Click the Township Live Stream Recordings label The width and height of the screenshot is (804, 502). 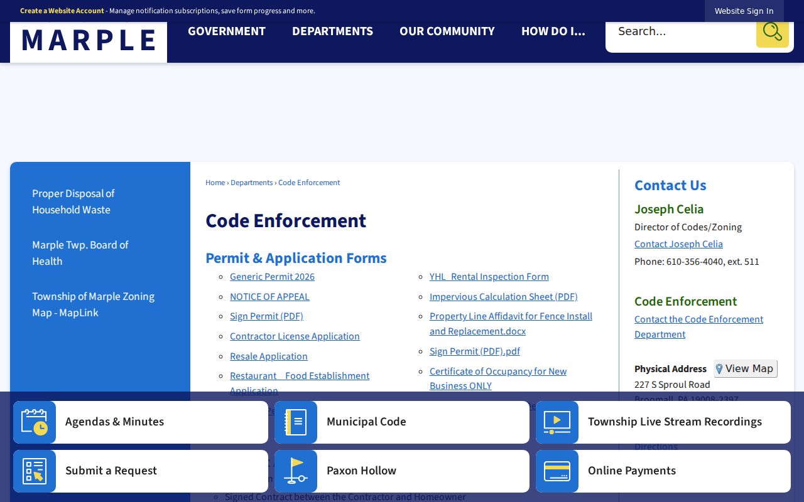675,422
